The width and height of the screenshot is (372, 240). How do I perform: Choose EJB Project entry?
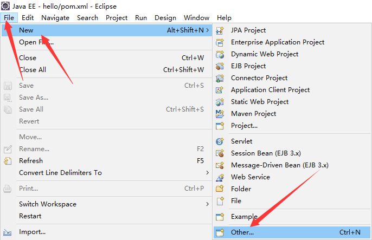(292, 66)
